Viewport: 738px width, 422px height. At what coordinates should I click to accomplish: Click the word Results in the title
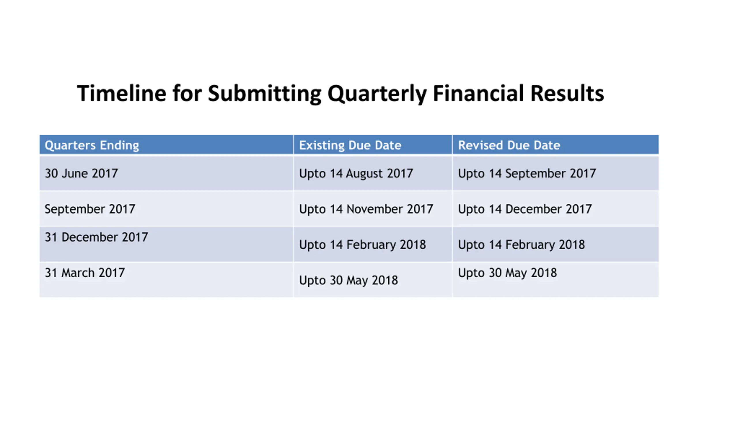pyautogui.click(x=568, y=93)
